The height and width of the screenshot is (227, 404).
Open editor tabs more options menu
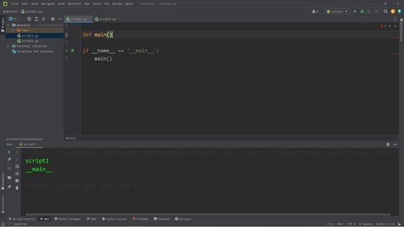click(x=395, y=19)
